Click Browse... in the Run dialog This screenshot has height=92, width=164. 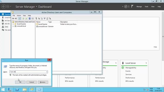(43, 82)
